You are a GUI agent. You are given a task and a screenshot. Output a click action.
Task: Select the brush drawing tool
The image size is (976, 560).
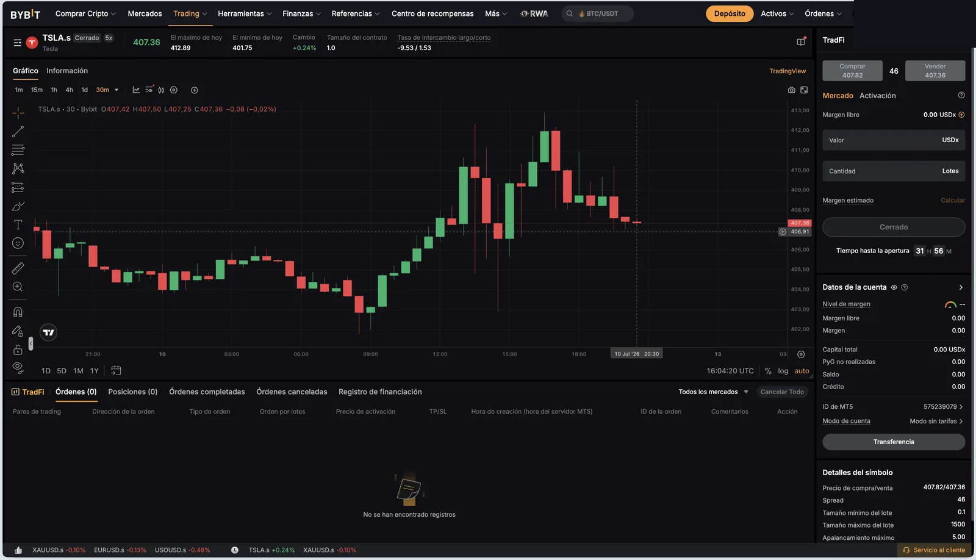18,206
